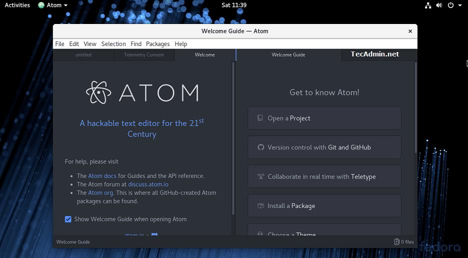Open the File menu
468x258 pixels.
tap(60, 44)
